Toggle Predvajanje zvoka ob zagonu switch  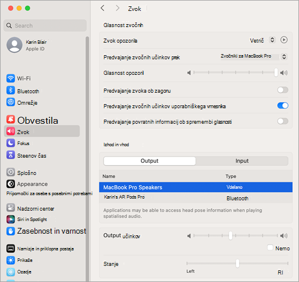[283, 90]
